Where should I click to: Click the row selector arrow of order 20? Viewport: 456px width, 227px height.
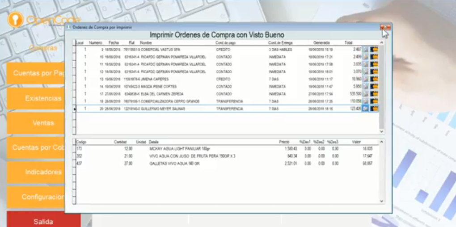click(x=75, y=109)
